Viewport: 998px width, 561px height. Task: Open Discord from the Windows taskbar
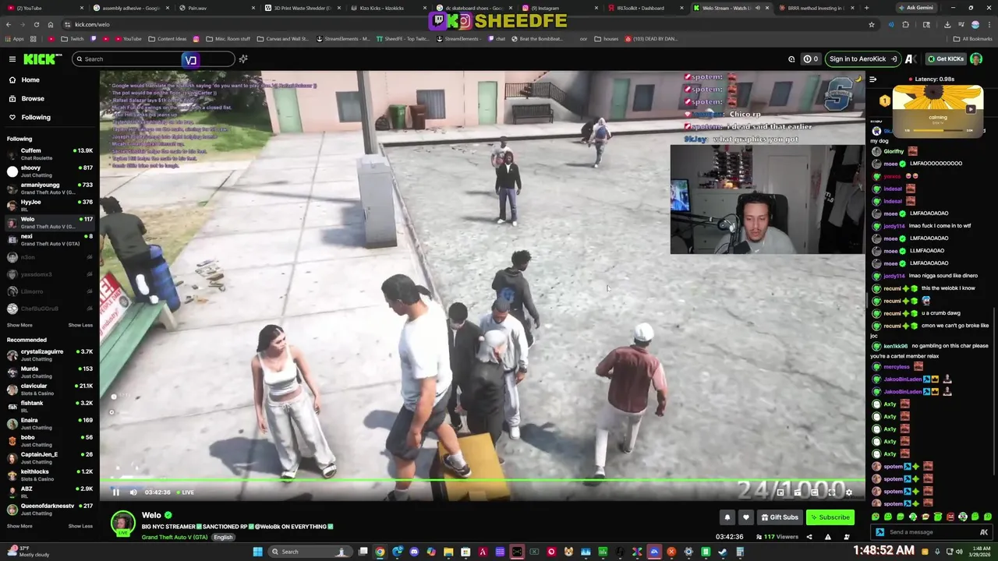coord(414,552)
